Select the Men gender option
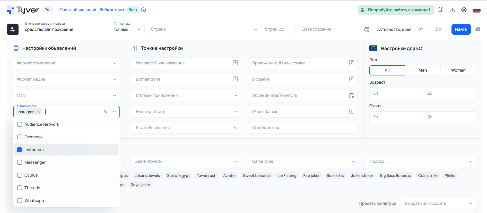The width and height of the screenshot is (487, 213). point(423,70)
